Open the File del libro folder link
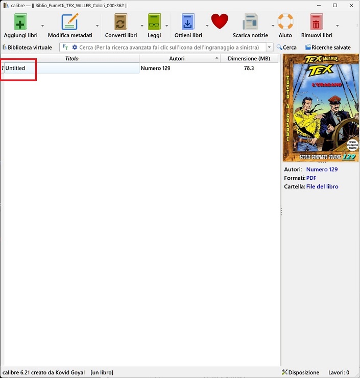The height and width of the screenshot is (378, 360). point(322,186)
